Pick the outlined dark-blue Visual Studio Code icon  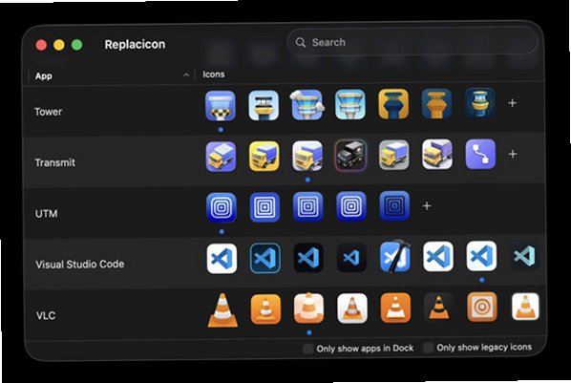tap(265, 259)
